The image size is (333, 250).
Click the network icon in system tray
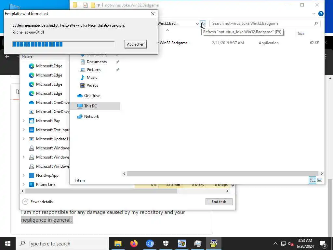coord(283,243)
